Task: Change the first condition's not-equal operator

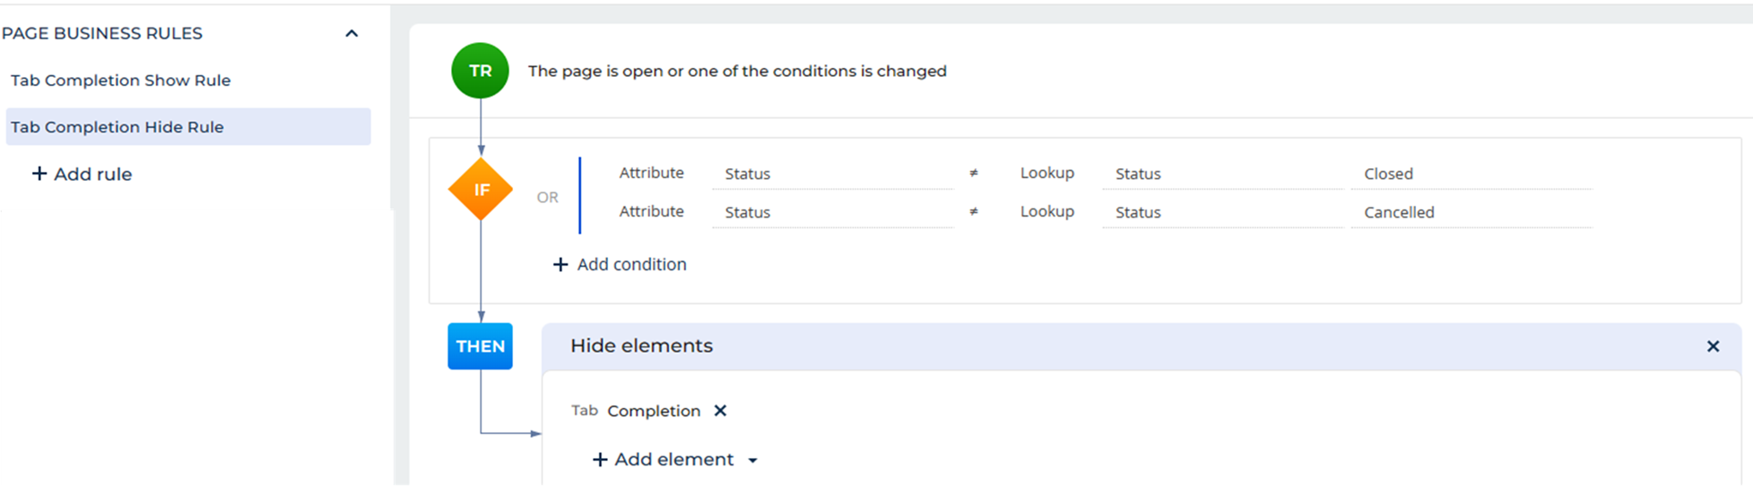Action: (x=974, y=174)
